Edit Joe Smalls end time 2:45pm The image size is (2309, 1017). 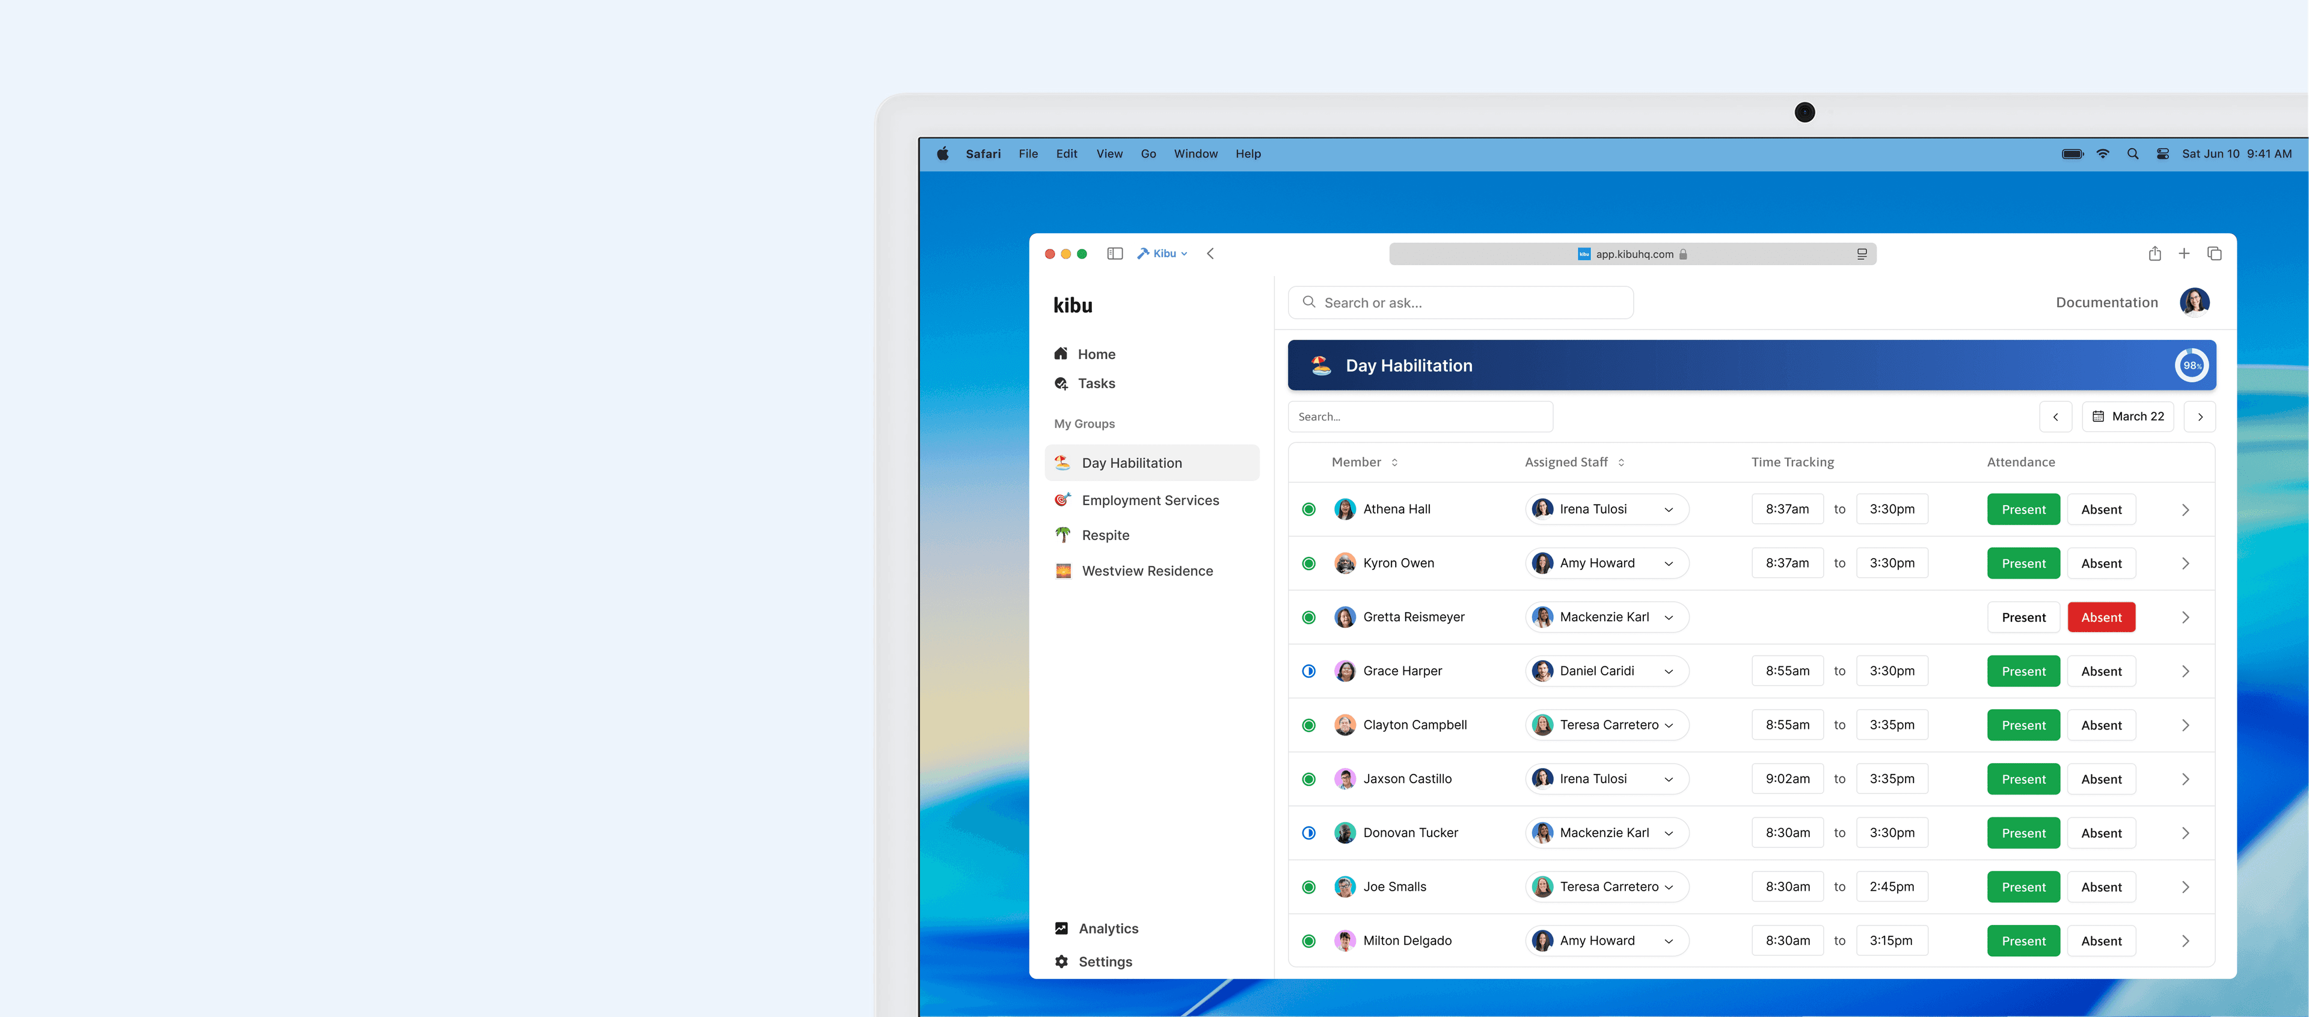(x=1891, y=887)
